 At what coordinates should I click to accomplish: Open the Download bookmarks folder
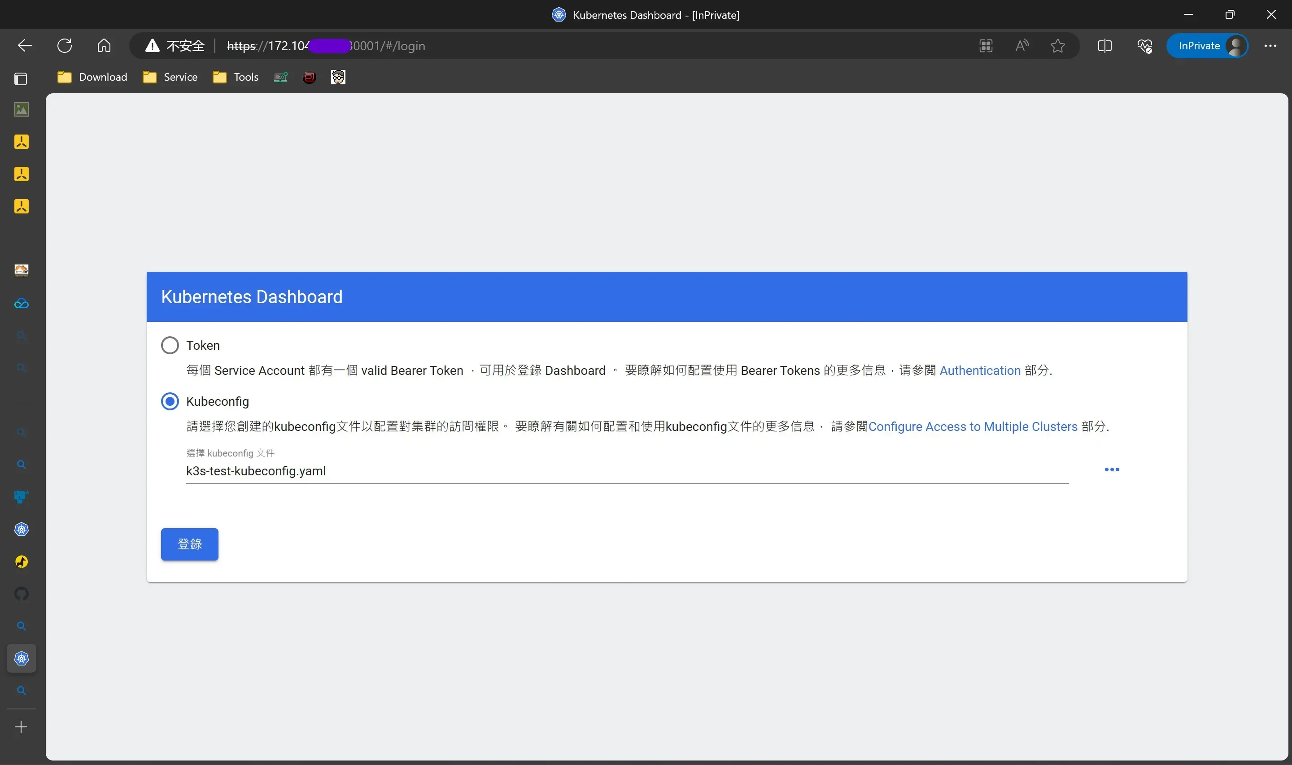(92, 77)
